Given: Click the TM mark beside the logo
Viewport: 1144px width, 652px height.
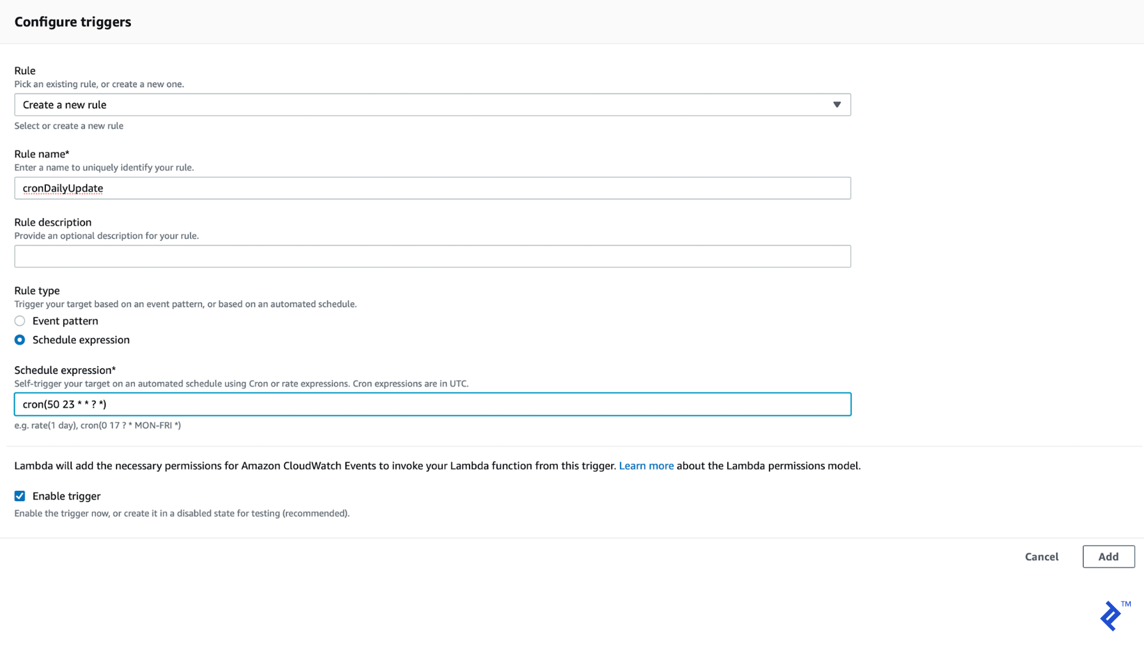Looking at the screenshot, I should (1127, 602).
